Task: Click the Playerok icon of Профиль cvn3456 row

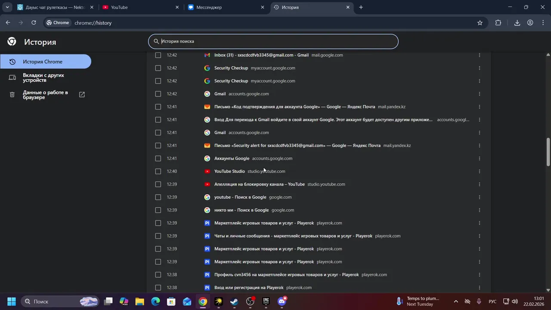Action: coord(207,275)
